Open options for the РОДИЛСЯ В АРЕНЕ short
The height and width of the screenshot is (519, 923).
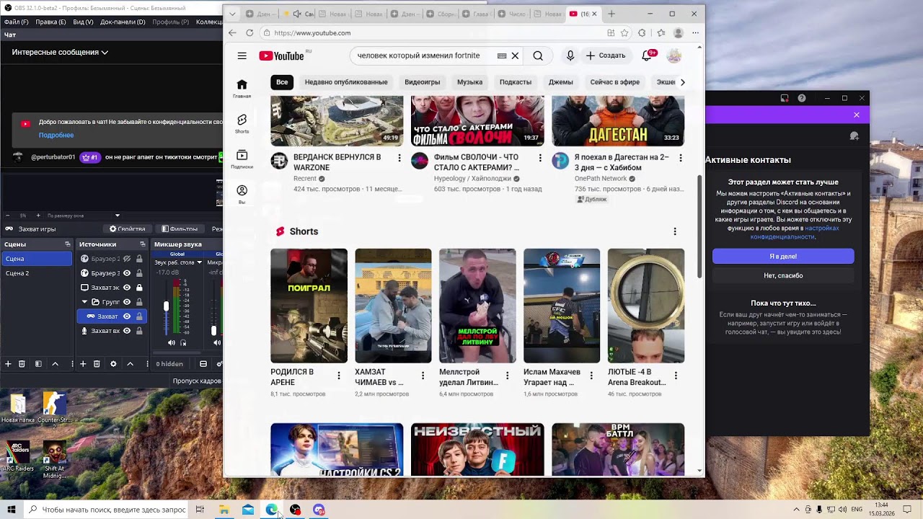click(x=339, y=376)
